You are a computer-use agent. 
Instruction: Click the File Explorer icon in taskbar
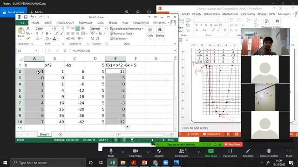click(x=123, y=163)
